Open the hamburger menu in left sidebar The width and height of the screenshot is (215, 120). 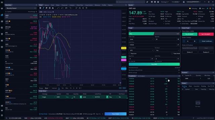point(2,2)
